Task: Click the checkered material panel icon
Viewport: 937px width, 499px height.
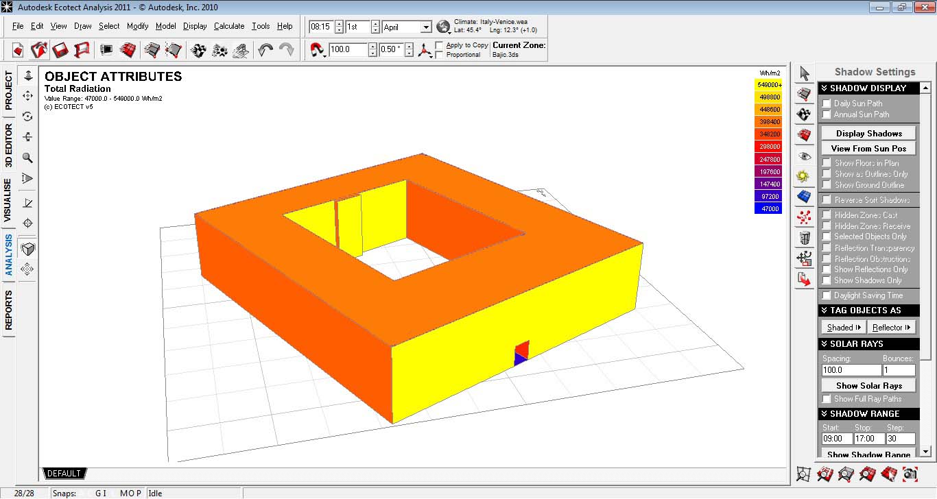Action: (804, 114)
